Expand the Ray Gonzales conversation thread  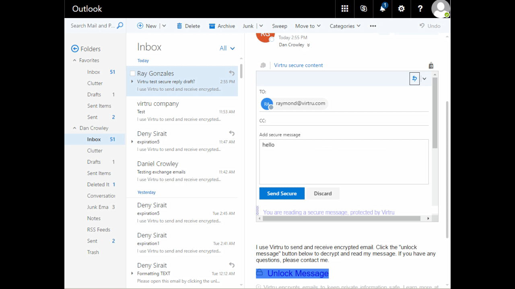[x=132, y=81]
